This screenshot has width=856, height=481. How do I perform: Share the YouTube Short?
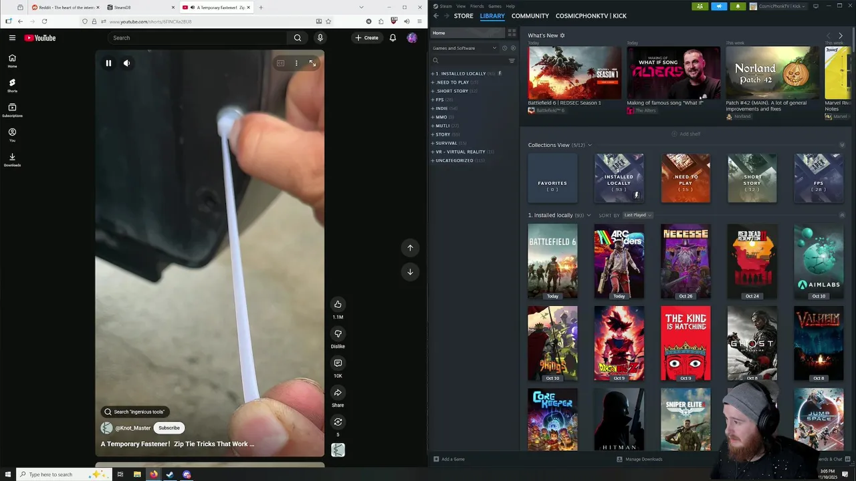(338, 392)
